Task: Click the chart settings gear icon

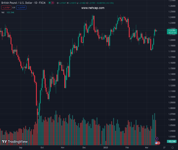Action: pyautogui.click(x=172, y=148)
